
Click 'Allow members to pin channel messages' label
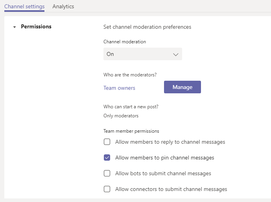164,158
